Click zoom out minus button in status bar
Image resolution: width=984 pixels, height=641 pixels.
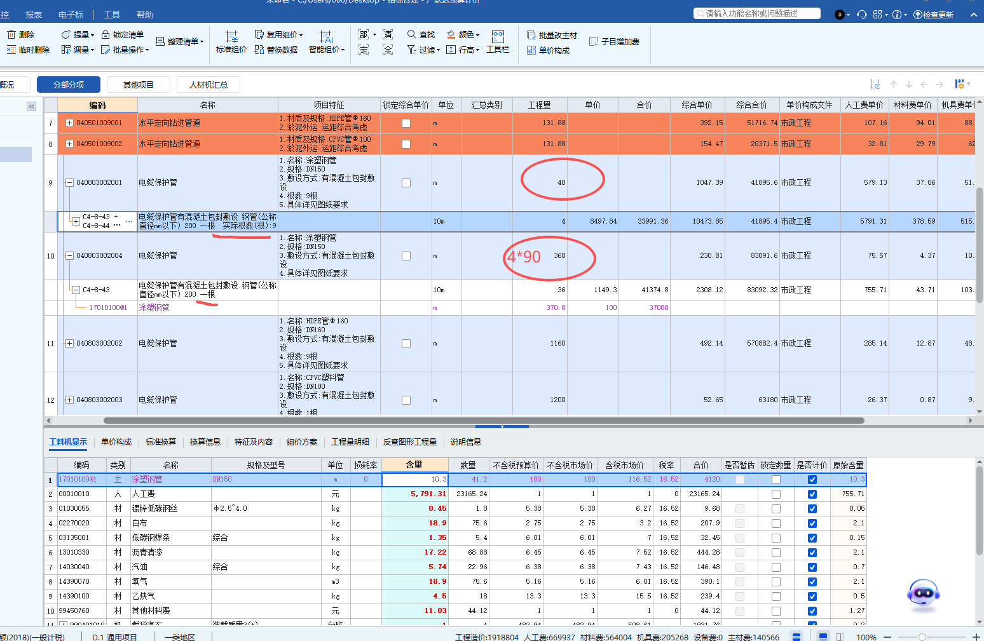[887, 637]
